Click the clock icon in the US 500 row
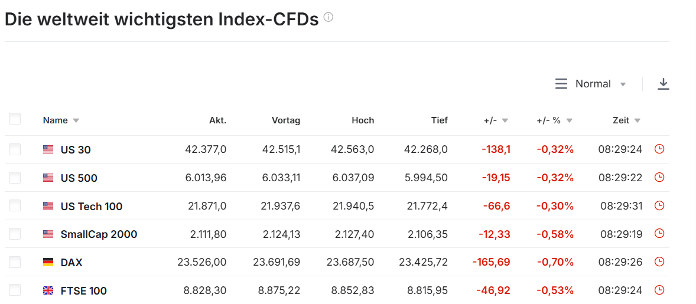 point(659,178)
